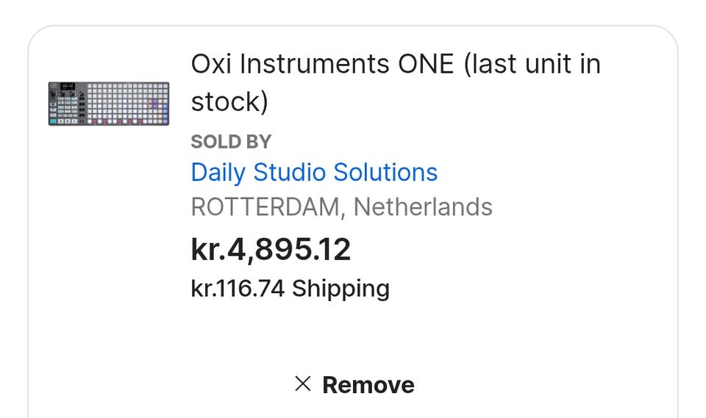The width and height of the screenshot is (706, 418).
Task: Click the word Shipping after the cost
Action: pos(340,288)
